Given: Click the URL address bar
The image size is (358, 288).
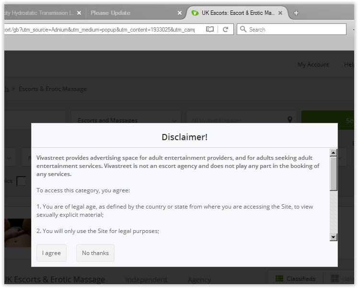Looking at the screenshot, I should (101, 29).
